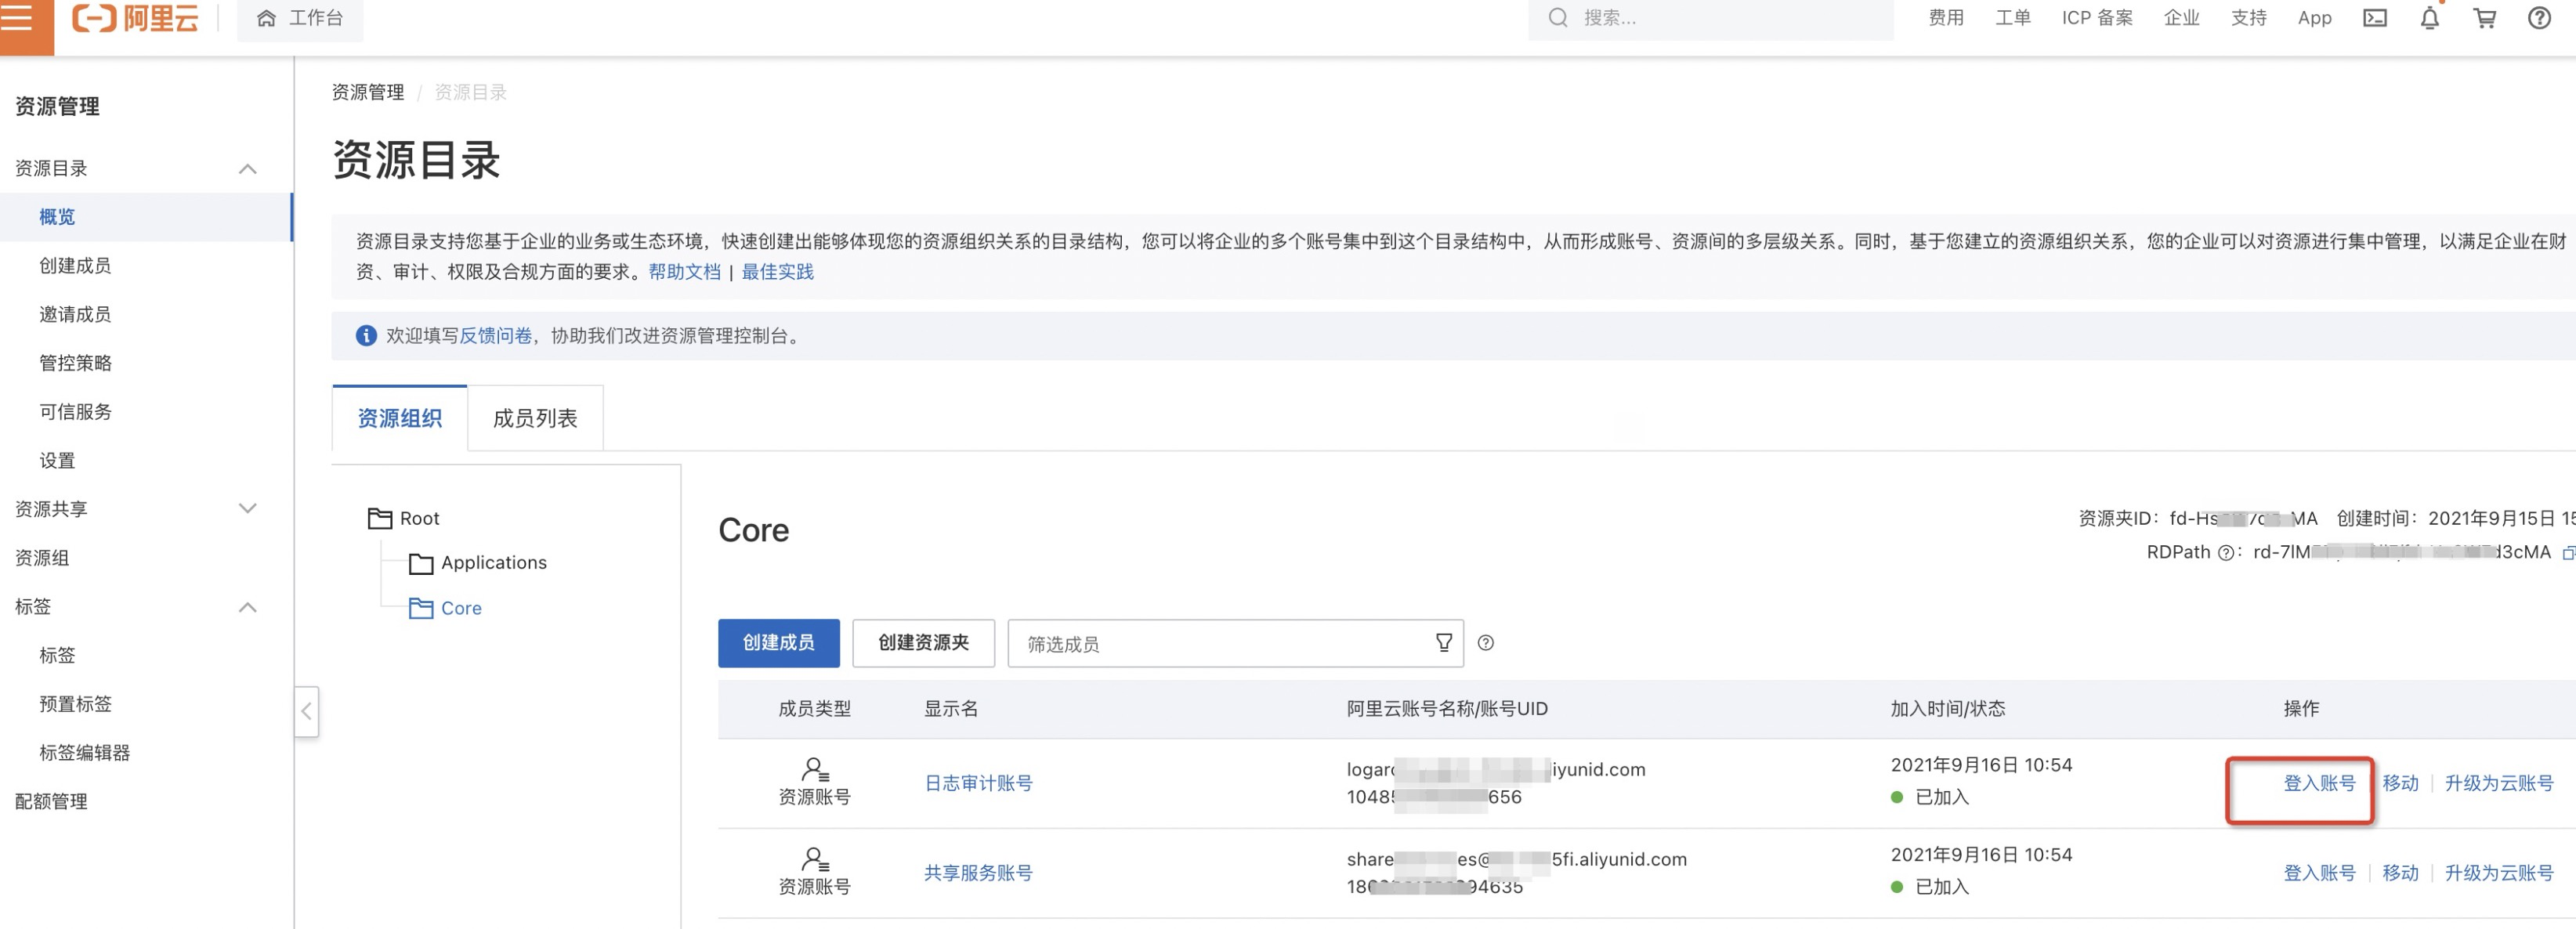Collapse the 标签 sidebar section
The width and height of the screenshot is (2576, 929).
(x=248, y=607)
